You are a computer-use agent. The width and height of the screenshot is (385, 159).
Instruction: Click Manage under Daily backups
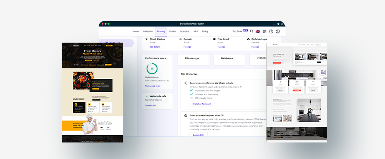(x=255, y=47)
